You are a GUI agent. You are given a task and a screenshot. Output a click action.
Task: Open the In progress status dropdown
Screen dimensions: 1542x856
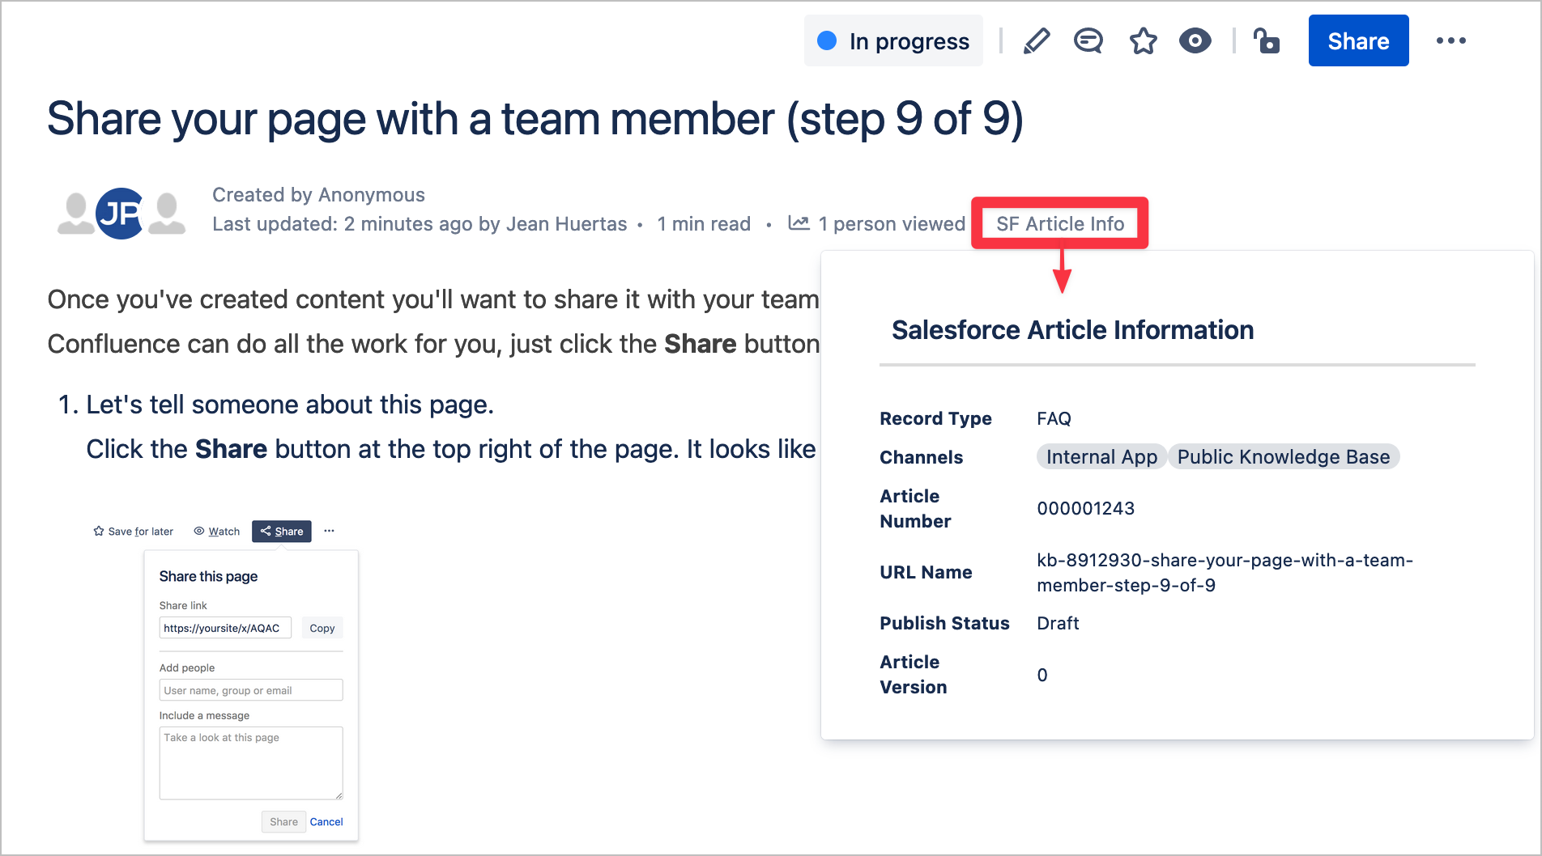click(893, 41)
